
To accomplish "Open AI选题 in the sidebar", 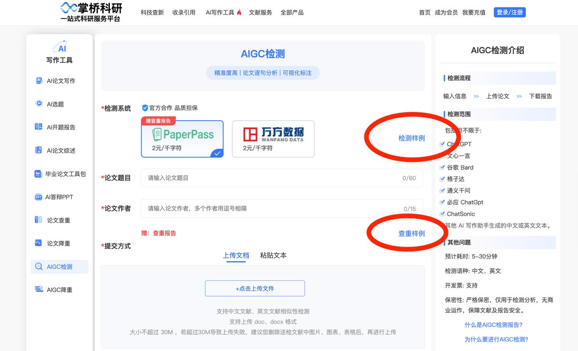I will [x=55, y=104].
